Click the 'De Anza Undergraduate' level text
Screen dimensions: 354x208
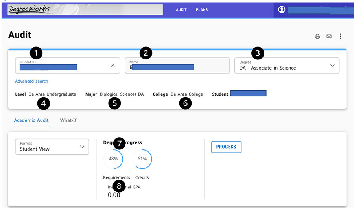pyautogui.click(x=52, y=94)
